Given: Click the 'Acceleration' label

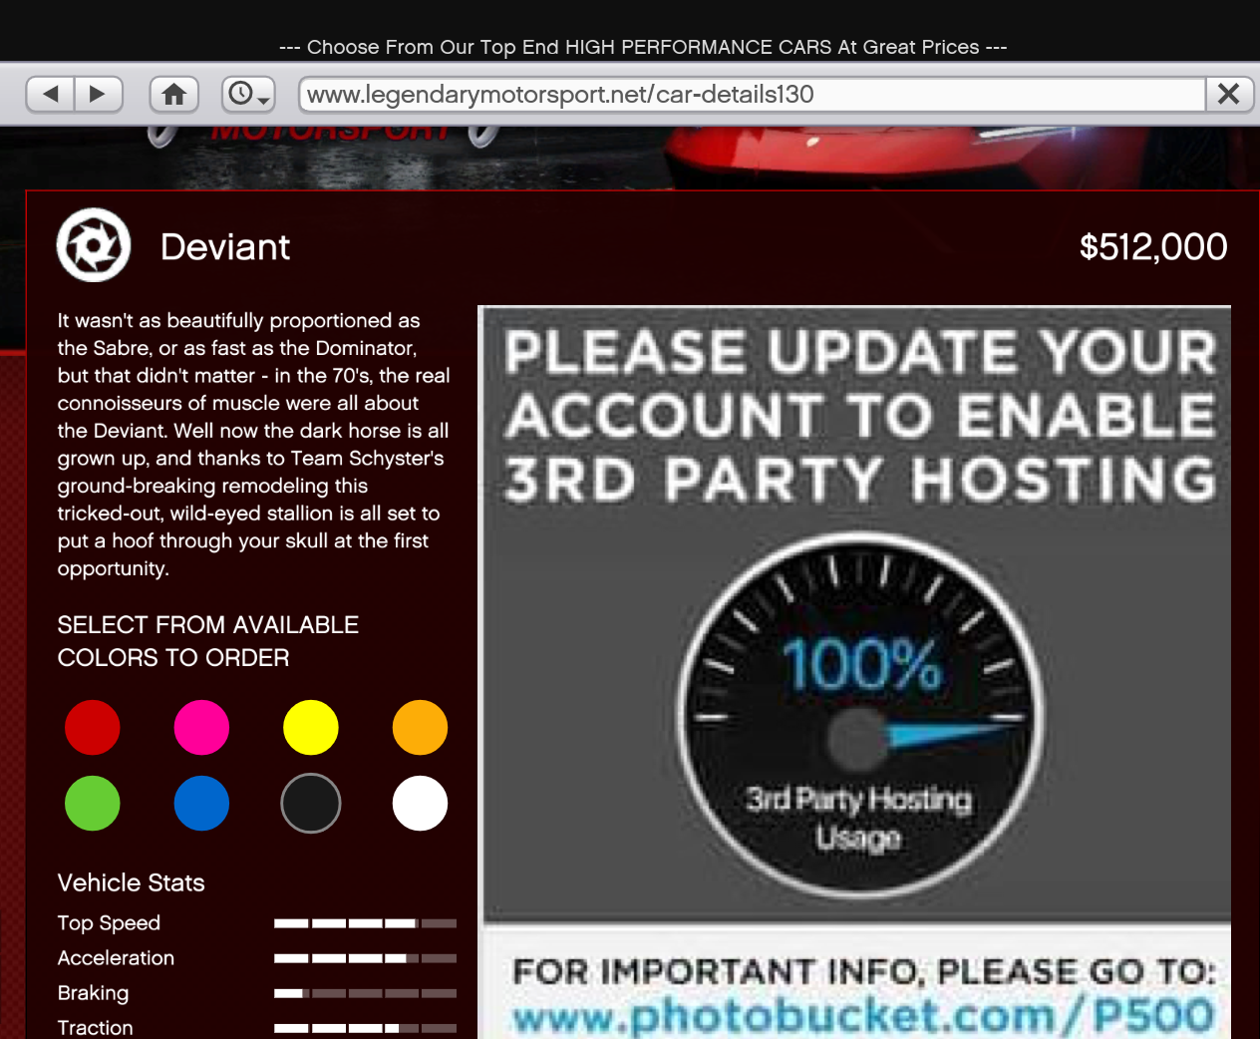Looking at the screenshot, I should [116, 958].
